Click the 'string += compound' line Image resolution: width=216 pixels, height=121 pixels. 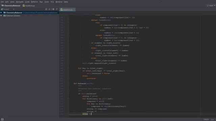coord(97,109)
